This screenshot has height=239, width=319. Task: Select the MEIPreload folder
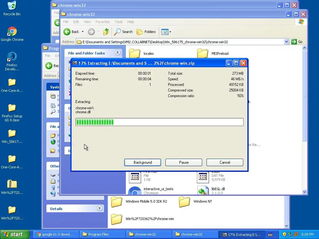click(x=213, y=53)
